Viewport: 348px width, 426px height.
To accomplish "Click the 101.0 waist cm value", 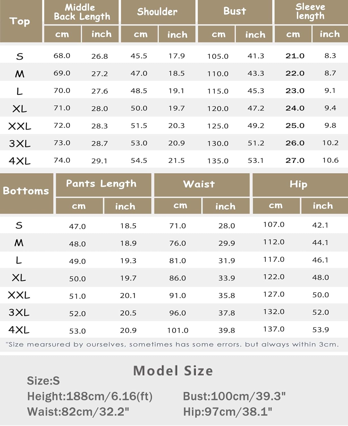I will pos(178,330).
